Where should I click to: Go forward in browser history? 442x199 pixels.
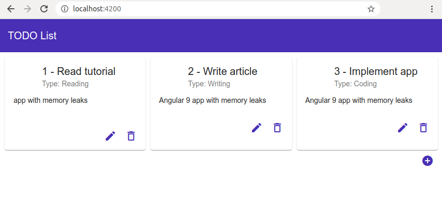[x=27, y=9]
